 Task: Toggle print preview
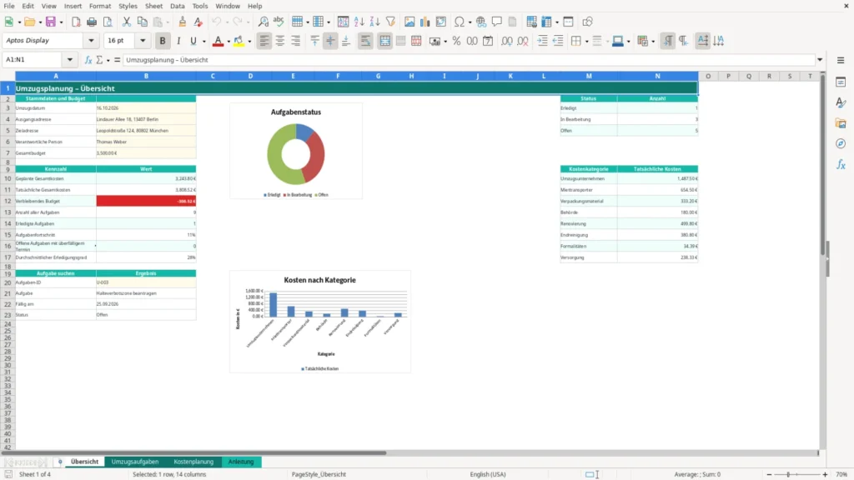pos(108,22)
